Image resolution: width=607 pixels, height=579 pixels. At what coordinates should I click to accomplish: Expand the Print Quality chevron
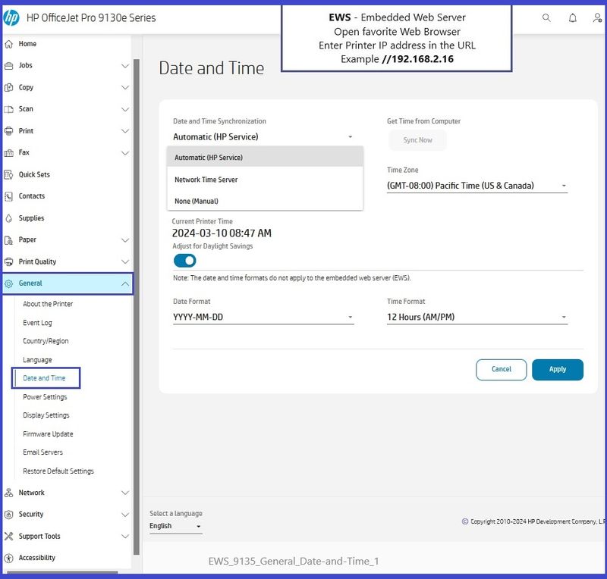click(x=125, y=262)
